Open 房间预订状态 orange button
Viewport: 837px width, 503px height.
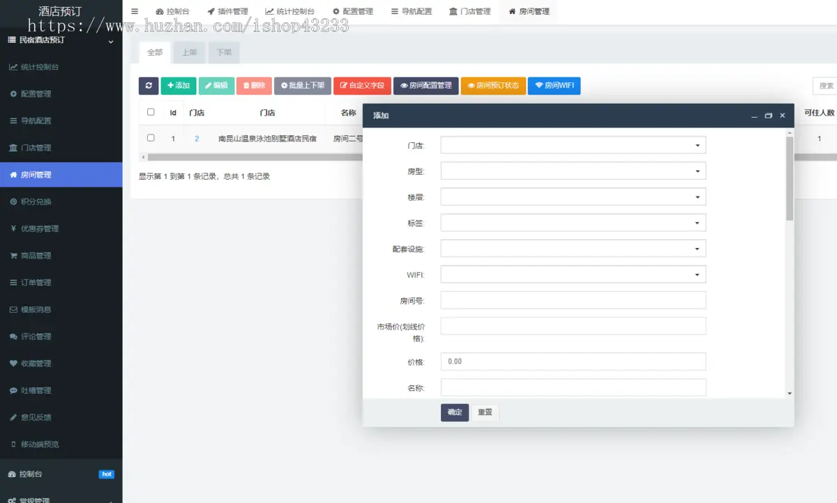(x=493, y=86)
